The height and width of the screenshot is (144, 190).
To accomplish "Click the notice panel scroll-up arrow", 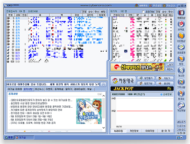I will [104, 96].
